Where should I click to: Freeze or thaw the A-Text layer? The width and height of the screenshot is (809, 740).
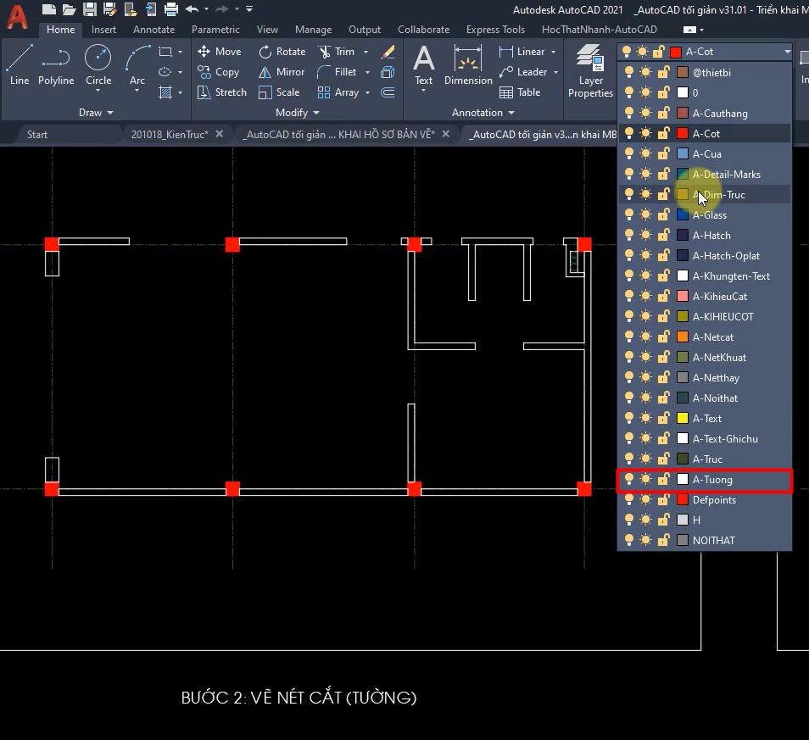(646, 419)
